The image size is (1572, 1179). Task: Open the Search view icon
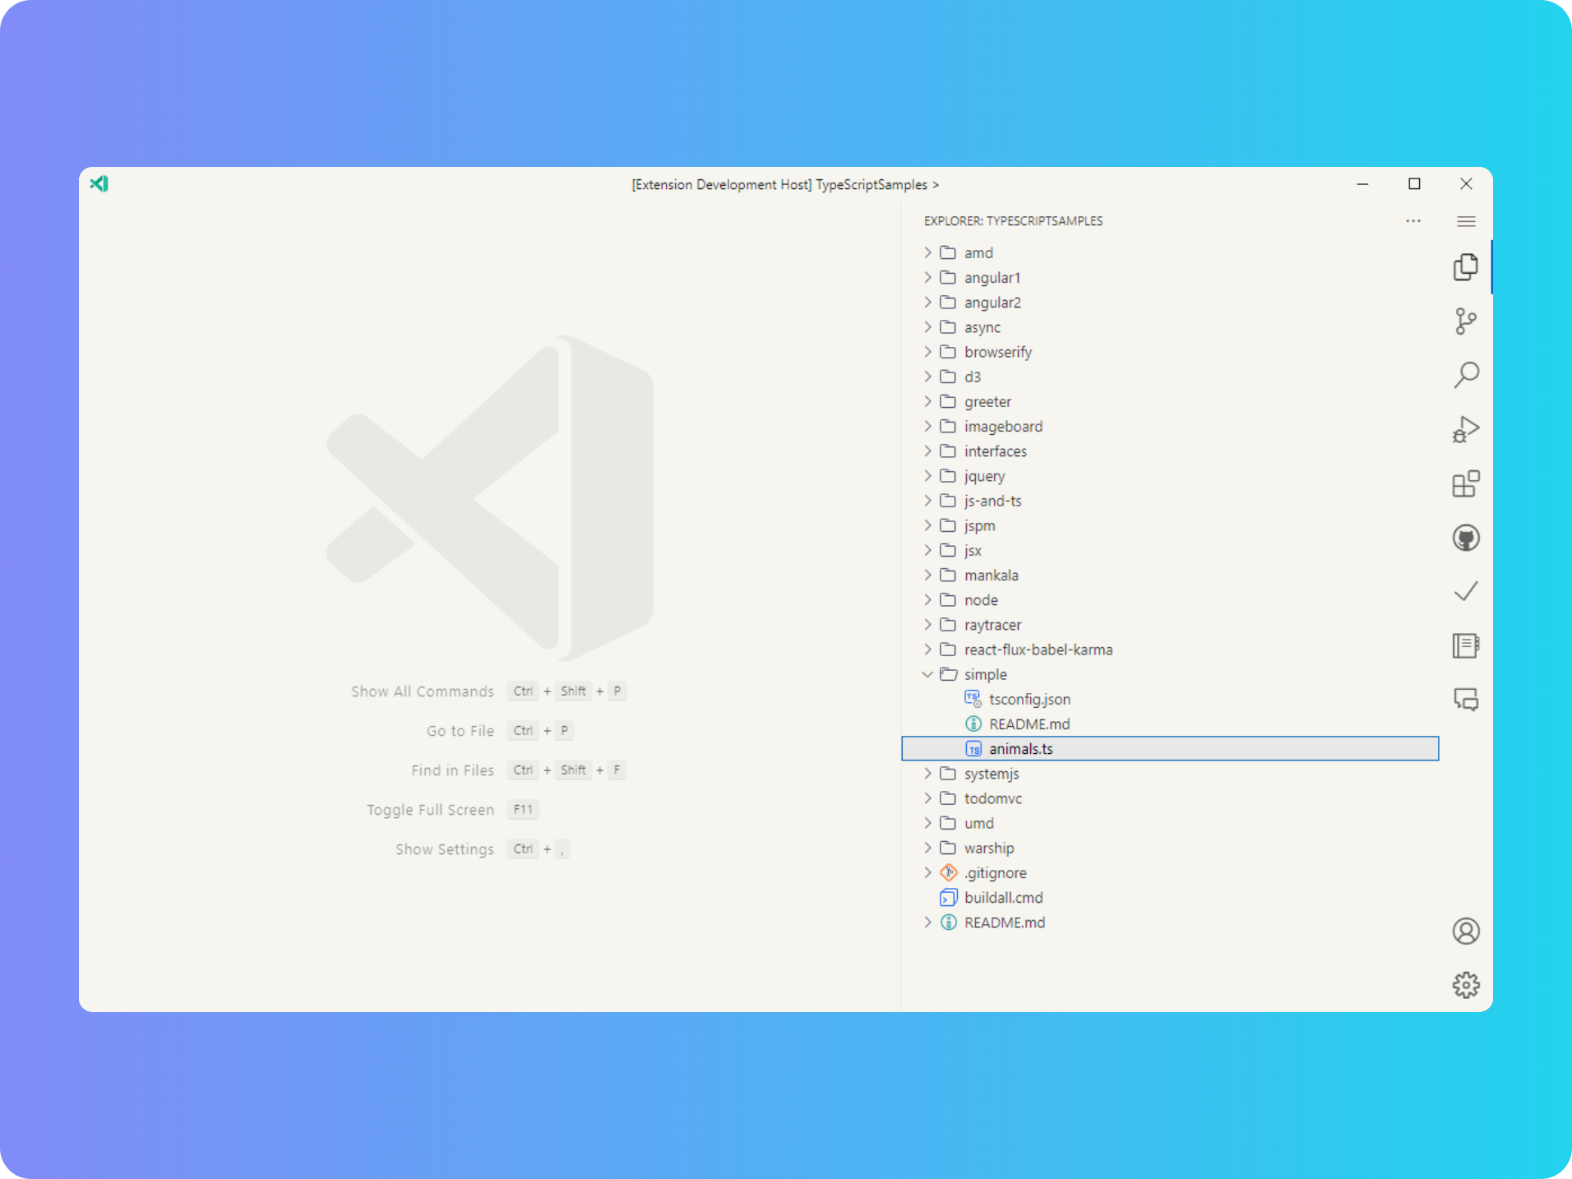(1466, 375)
